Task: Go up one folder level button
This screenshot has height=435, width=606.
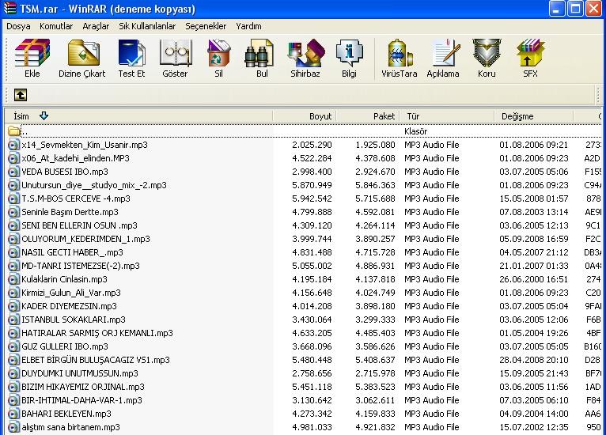Action: (x=21, y=95)
